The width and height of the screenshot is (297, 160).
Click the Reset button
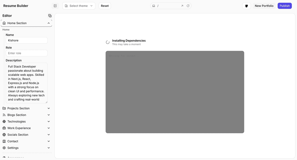[x=105, y=6]
